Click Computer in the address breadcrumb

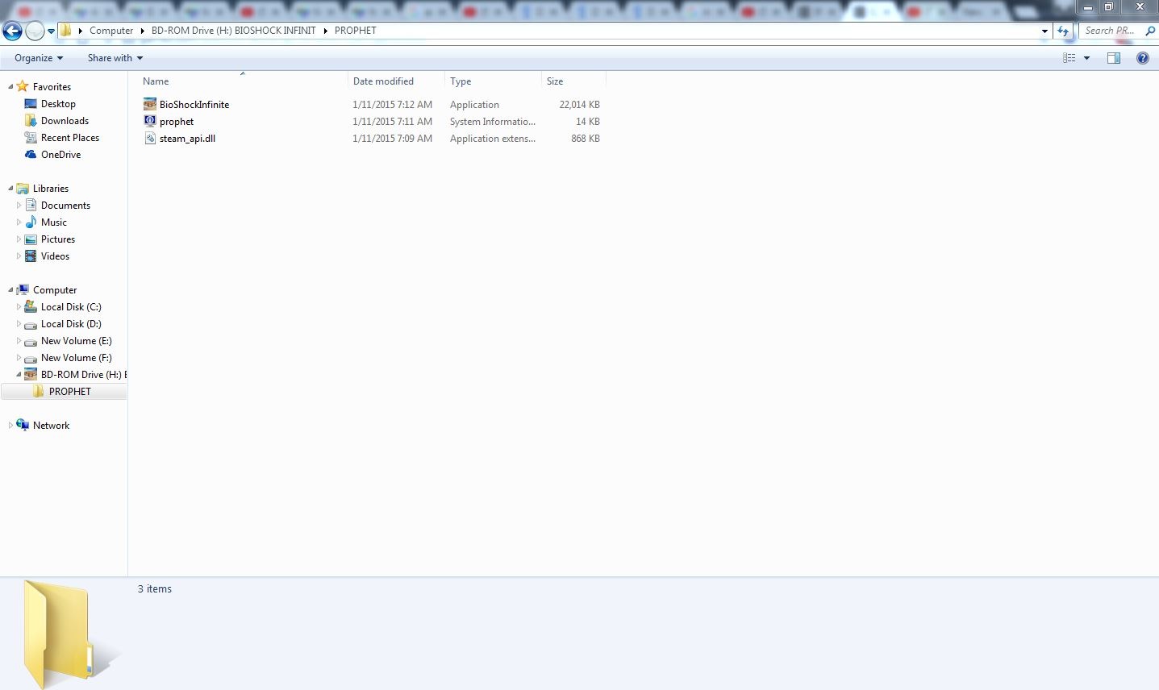[111, 31]
